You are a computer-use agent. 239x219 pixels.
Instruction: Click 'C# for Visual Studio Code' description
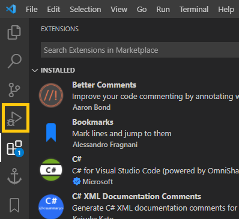click(x=156, y=171)
